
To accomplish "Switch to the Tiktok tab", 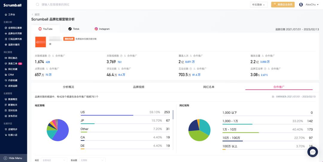I will pyautogui.click(x=74, y=29).
